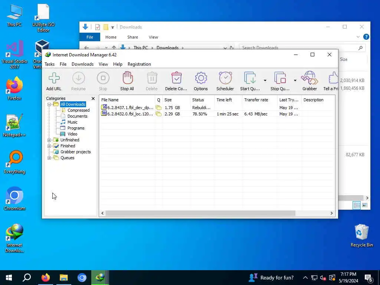Open the View menu in IDM

pos(103,64)
